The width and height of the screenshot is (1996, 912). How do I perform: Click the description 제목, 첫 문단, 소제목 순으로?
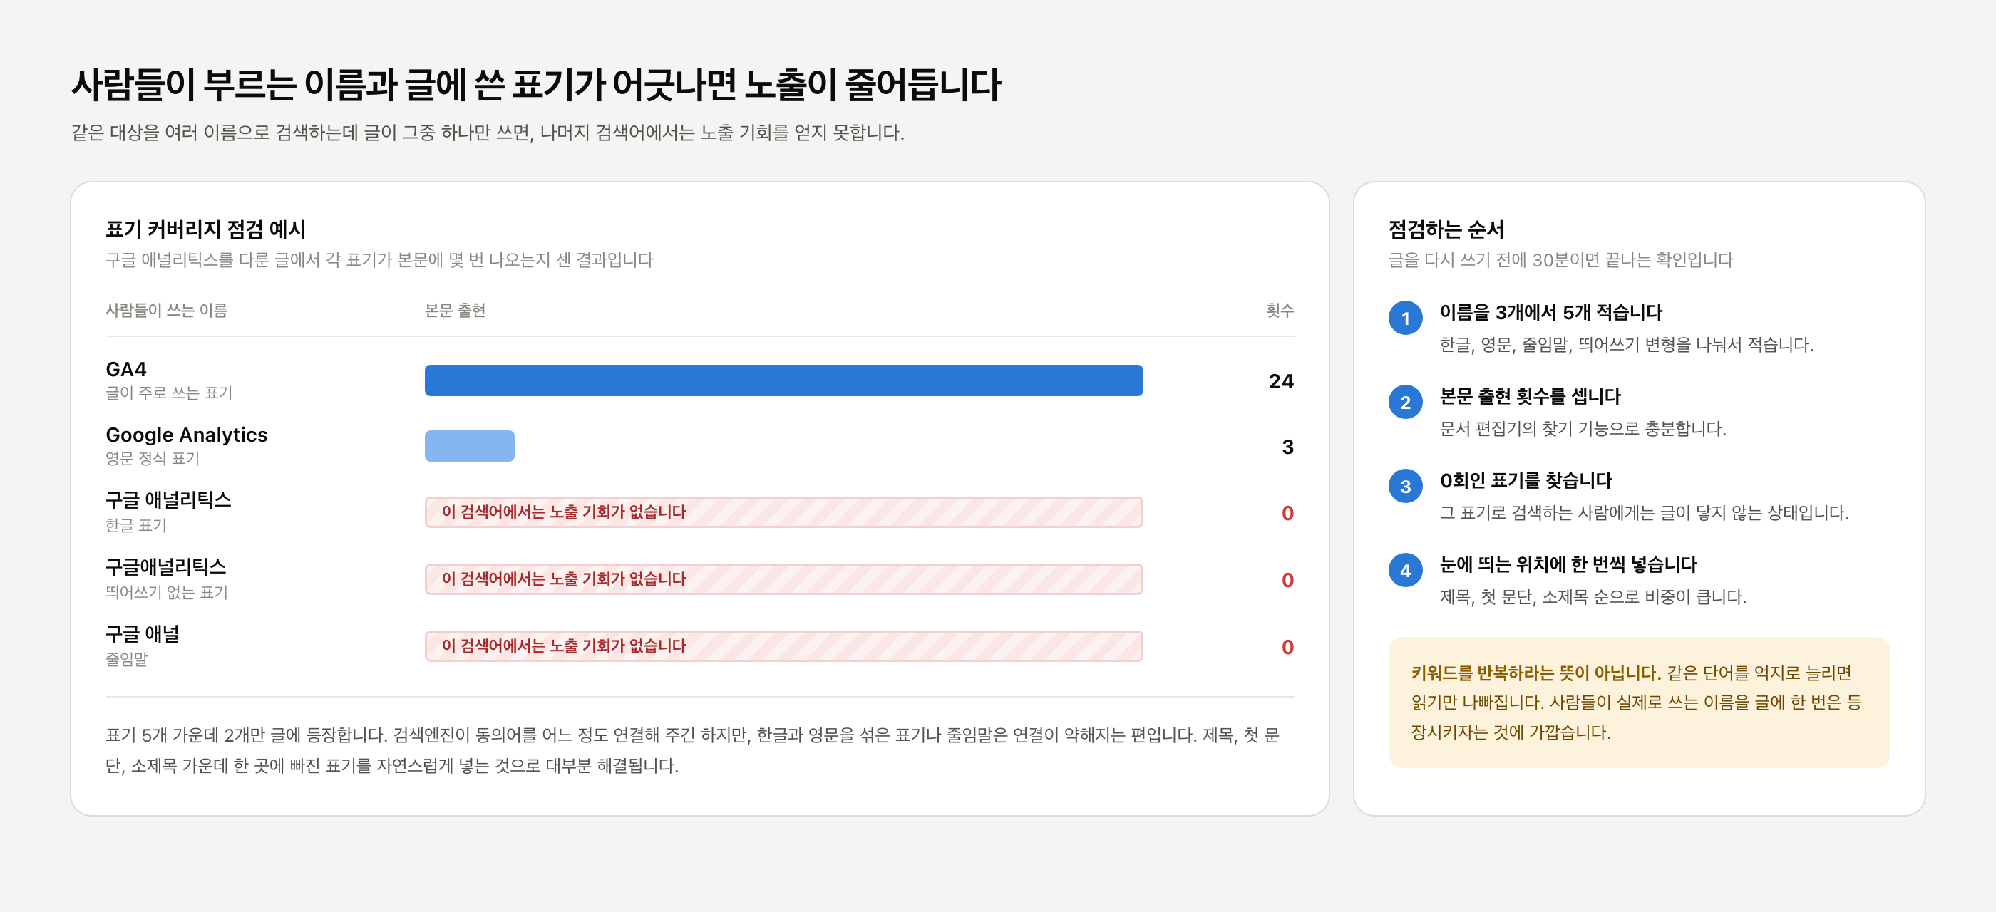[x=1593, y=597]
